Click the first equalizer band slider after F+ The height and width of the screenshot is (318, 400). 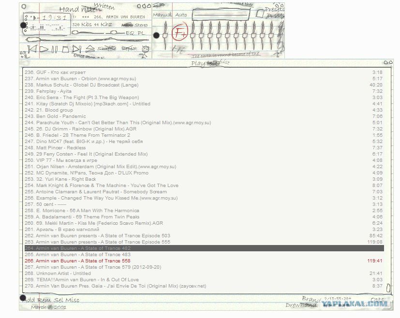click(x=193, y=36)
